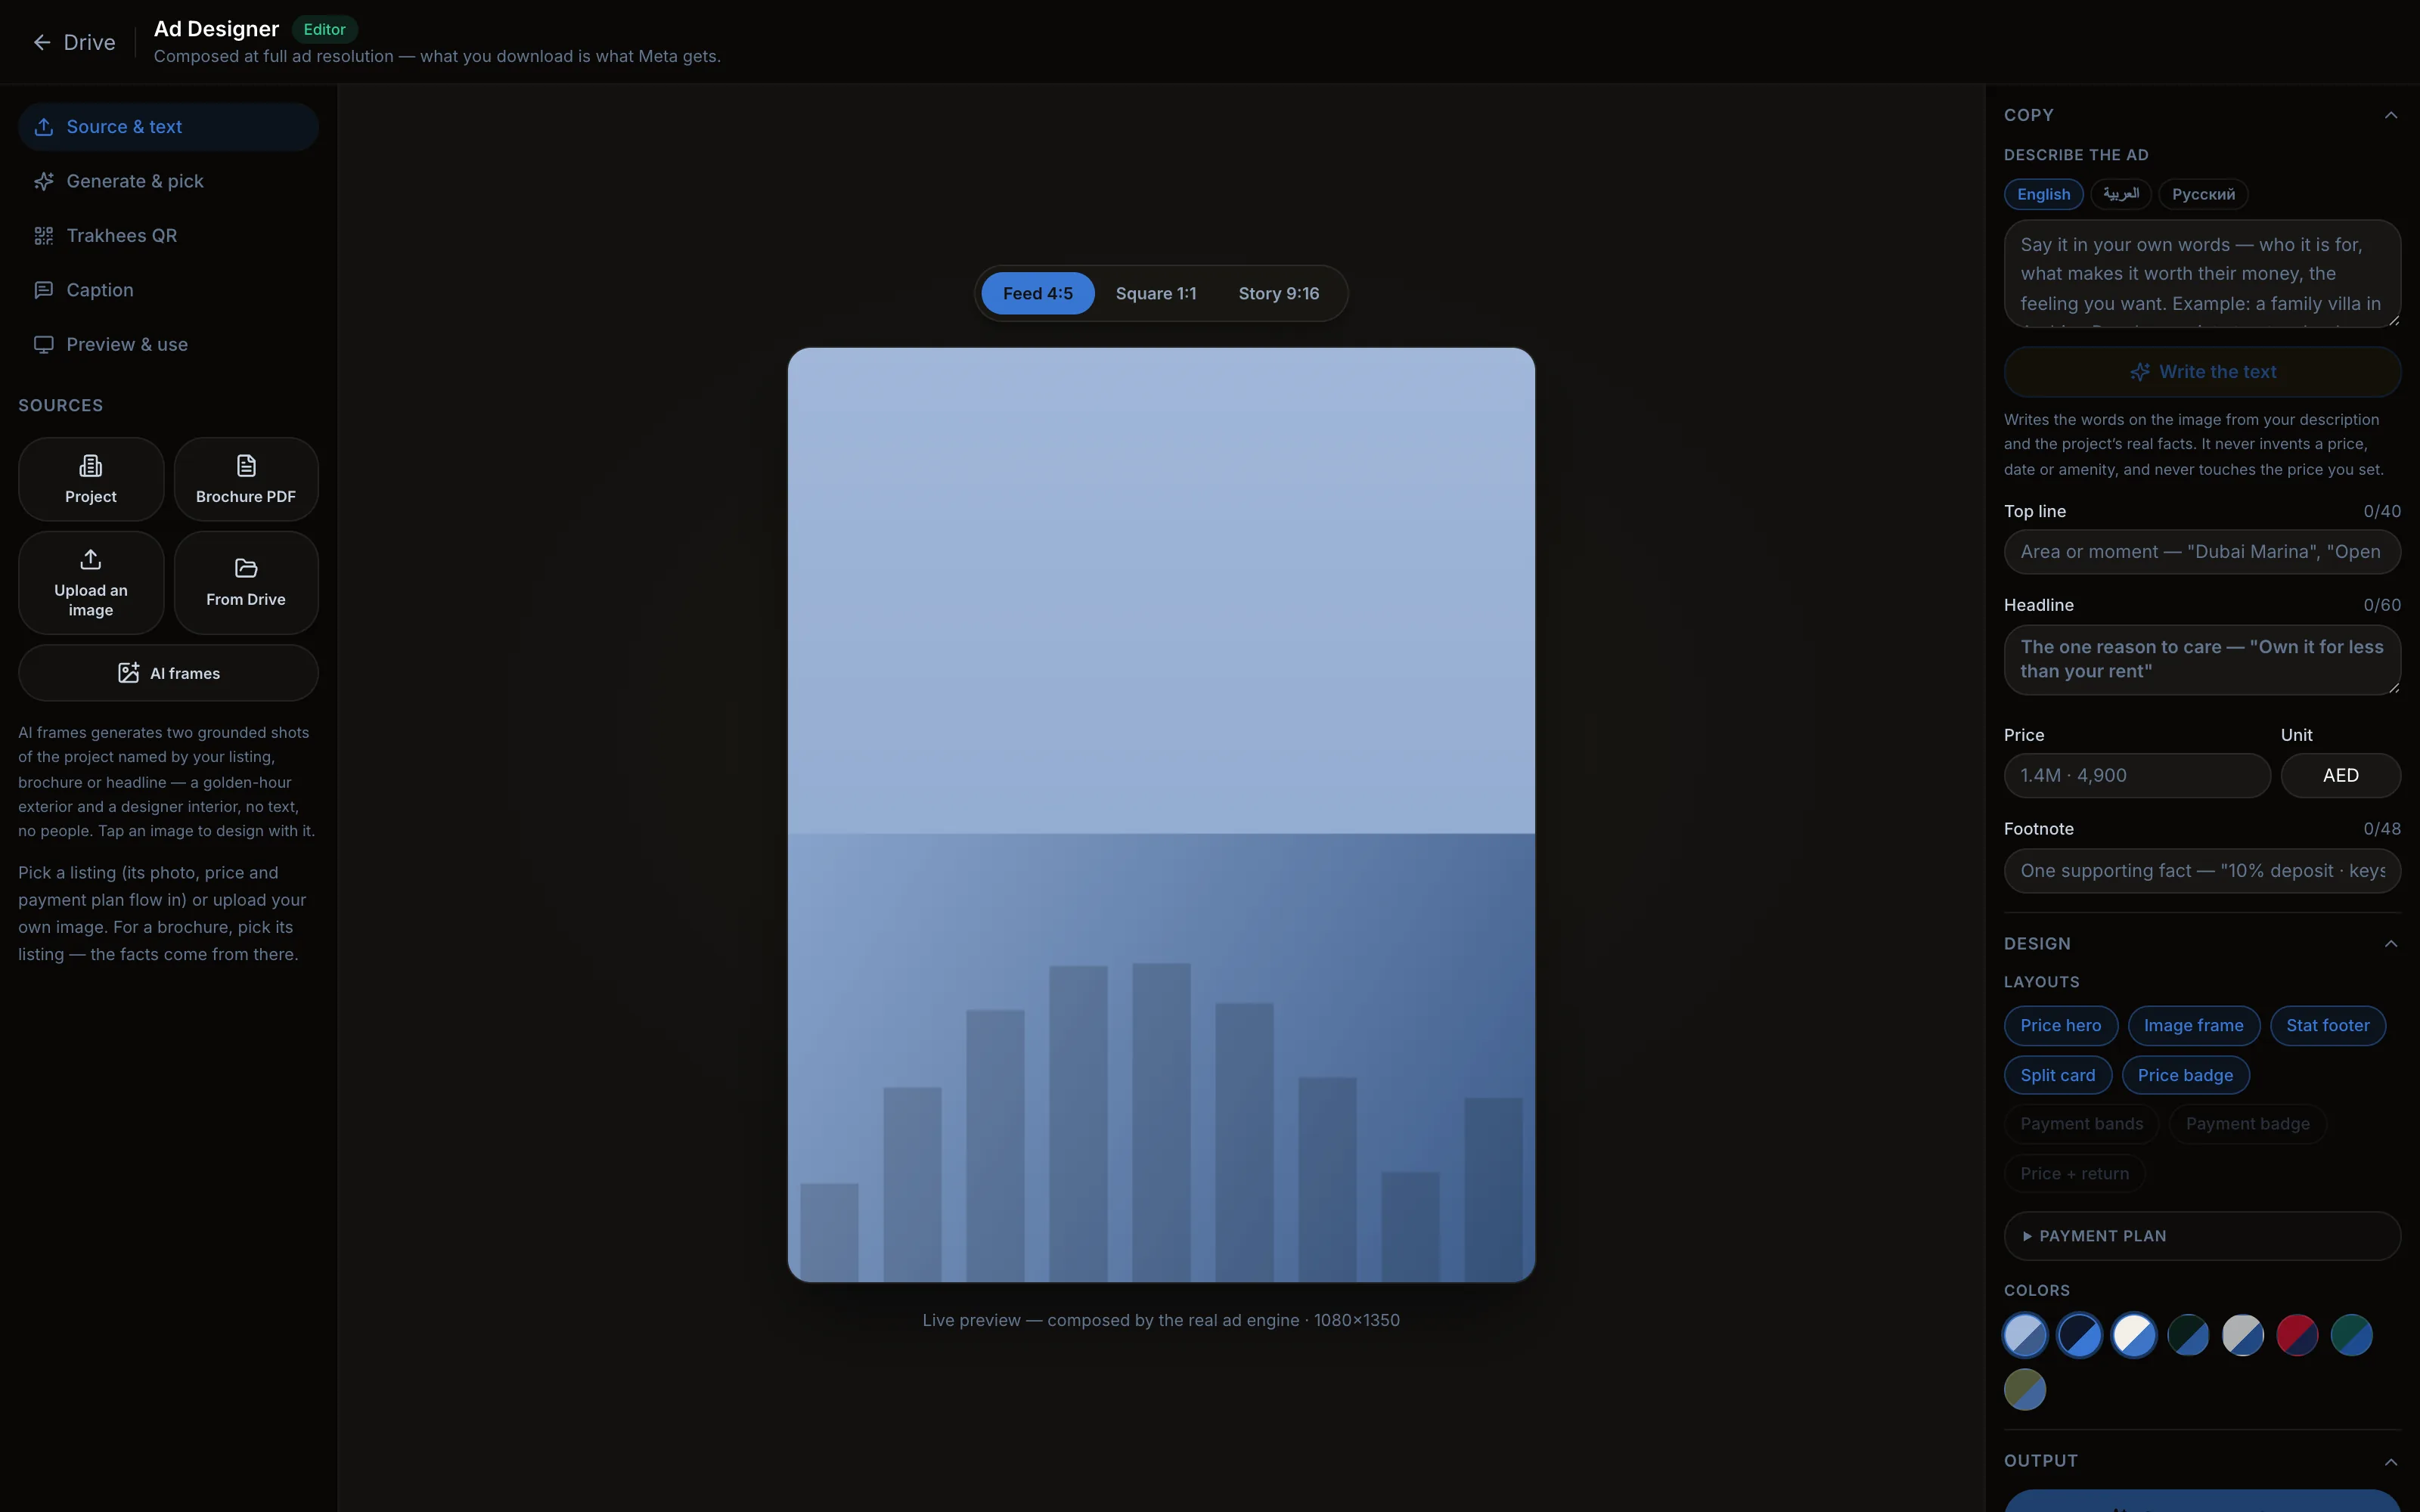Viewport: 2420px width, 1512px height.
Task: Click the Write the text button
Action: tap(2202, 372)
